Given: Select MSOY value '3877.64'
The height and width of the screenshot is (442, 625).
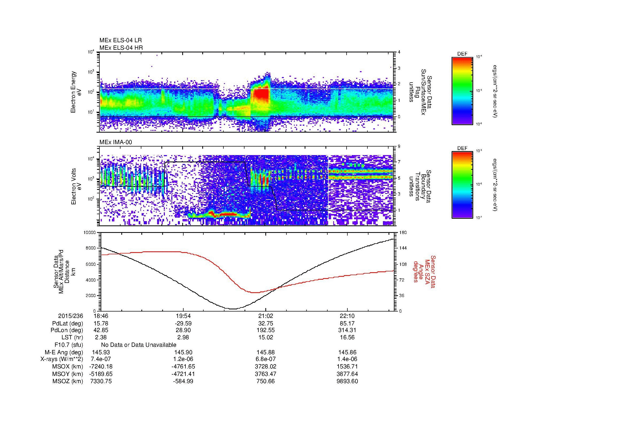Looking at the screenshot, I should pos(347,374).
